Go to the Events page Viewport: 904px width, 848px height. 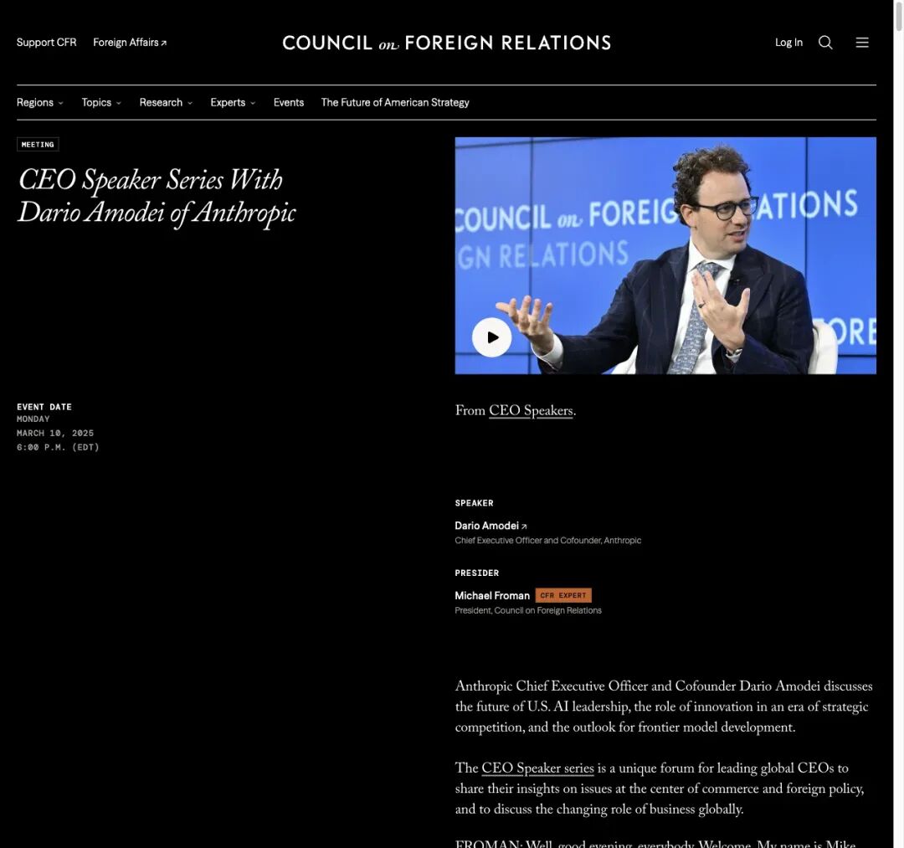click(x=288, y=103)
